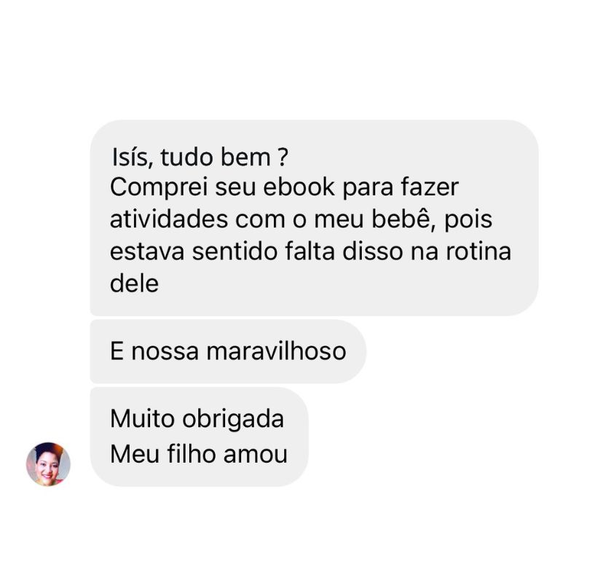Screen dimensions: 603x583
Task: Click the word 'rotina' in the first bubble
Action: (478, 251)
